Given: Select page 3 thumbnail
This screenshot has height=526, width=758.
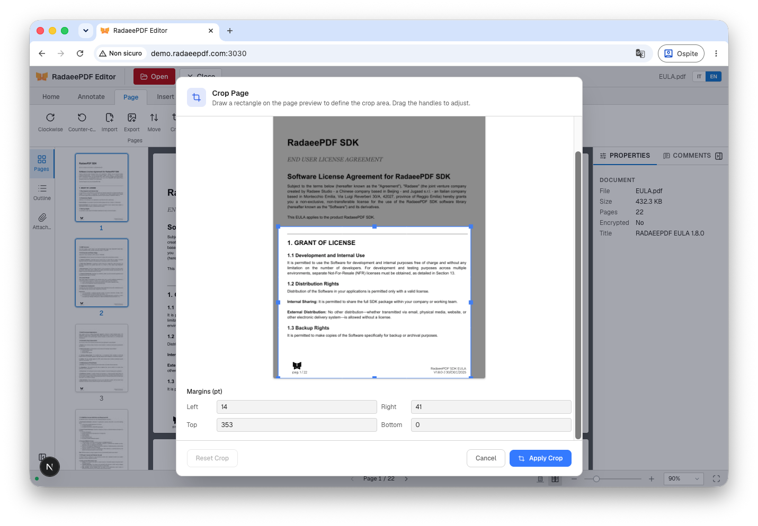Looking at the screenshot, I should 102,358.
